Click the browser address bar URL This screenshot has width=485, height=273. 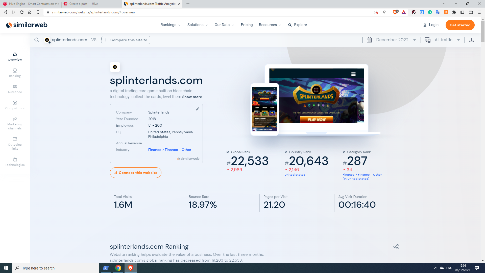[94, 12]
